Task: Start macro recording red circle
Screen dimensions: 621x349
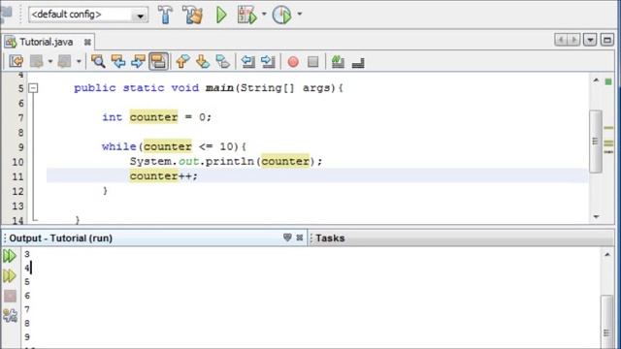Action: pos(293,62)
